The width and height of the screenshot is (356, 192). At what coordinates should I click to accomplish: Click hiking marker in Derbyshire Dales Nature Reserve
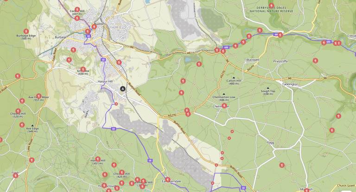[x=271, y=6]
